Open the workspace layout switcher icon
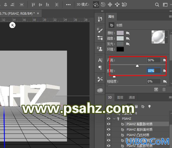The width and height of the screenshot is (172, 148). point(165,5)
